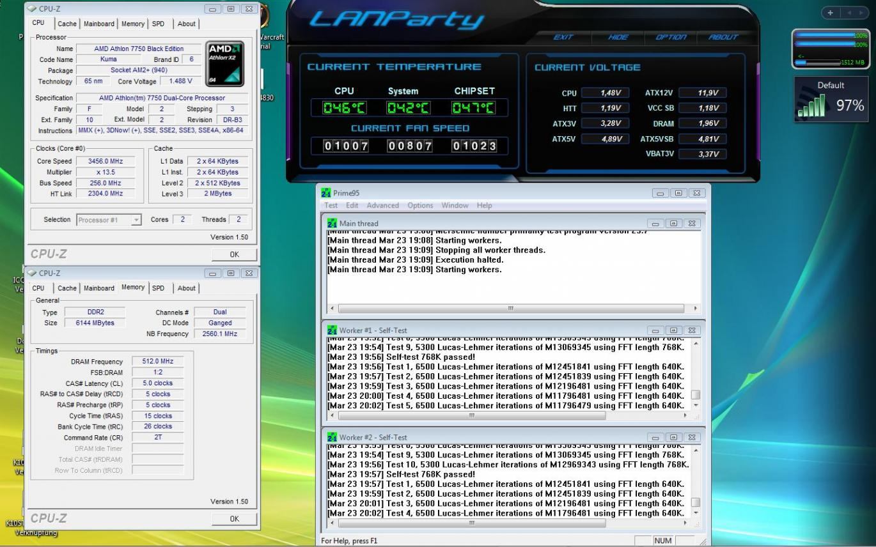Screen dimensions: 876x547
Task: Click the LANParty CPU temperature readout '046°C'
Action: [344, 107]
